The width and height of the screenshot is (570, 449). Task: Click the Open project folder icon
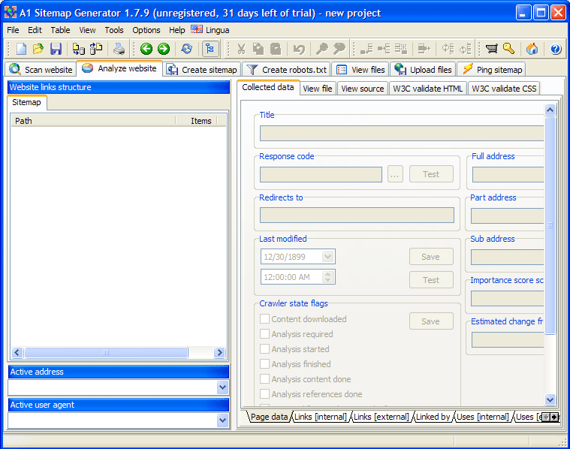[x=38, y=49]
